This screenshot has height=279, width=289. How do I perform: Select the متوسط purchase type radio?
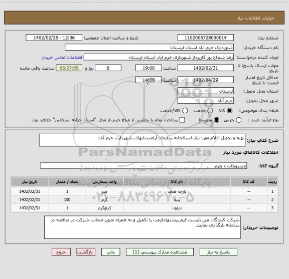click(x=217, y=120)
